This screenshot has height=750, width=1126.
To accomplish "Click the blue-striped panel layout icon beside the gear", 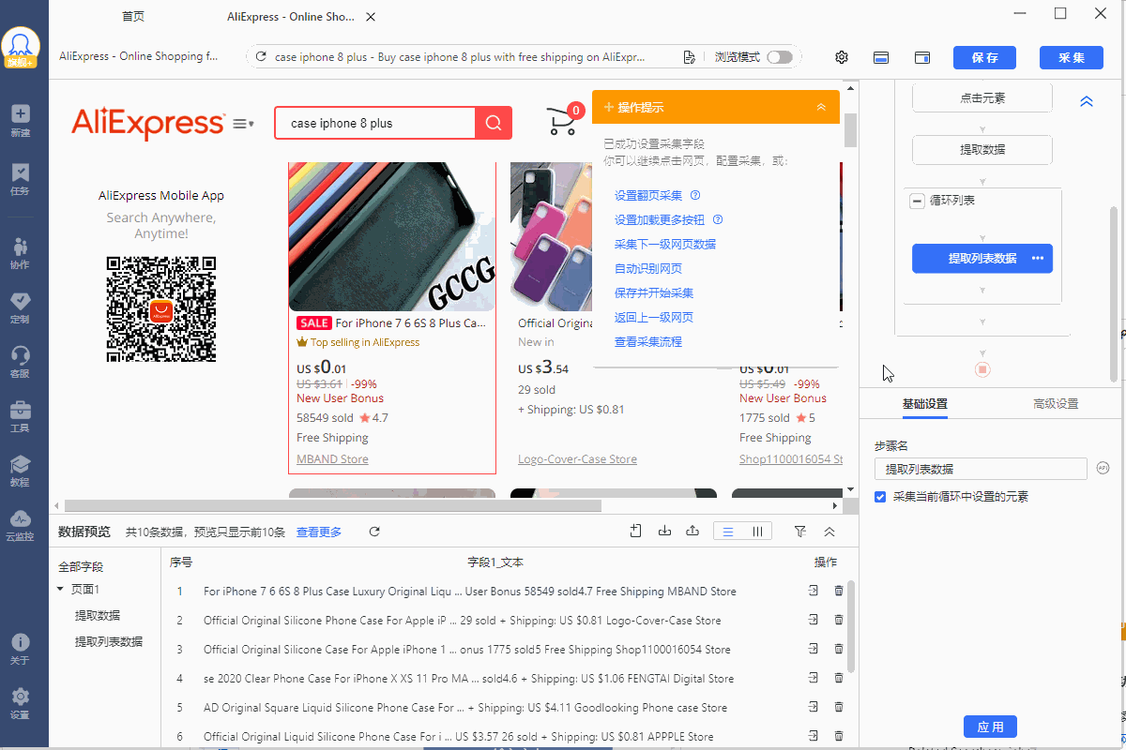I will pos(881,57).
